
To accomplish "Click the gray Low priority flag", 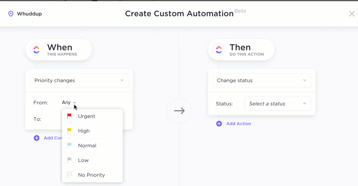I will tap(69, 160).
